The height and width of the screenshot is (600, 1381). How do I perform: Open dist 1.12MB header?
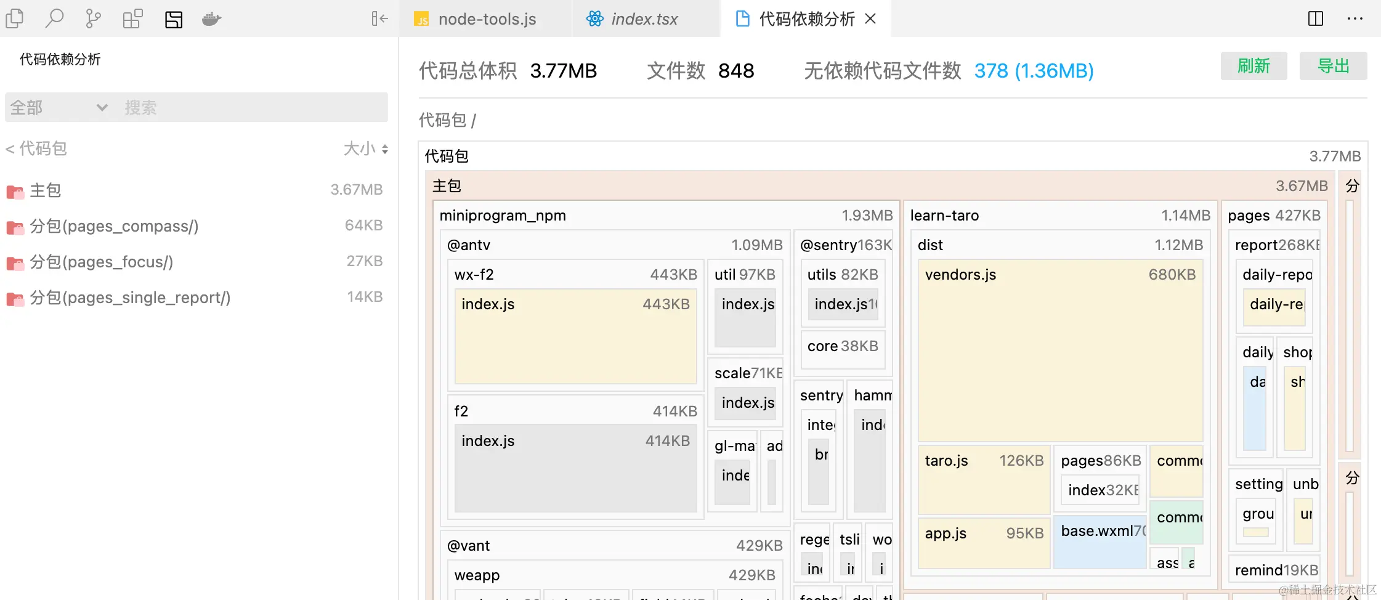[1060, 245]
